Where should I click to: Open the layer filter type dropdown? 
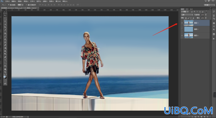click(185, 12)
